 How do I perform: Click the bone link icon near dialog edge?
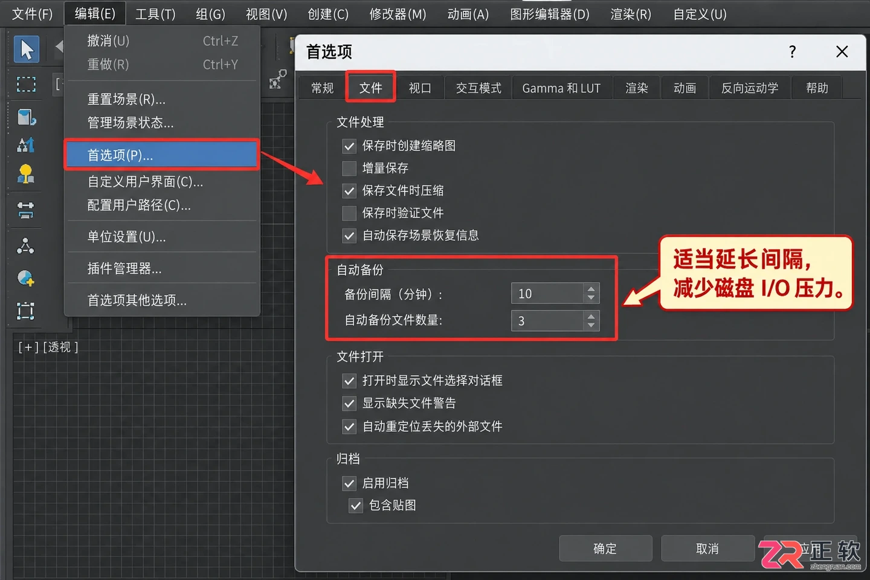[x=278, y=79]
